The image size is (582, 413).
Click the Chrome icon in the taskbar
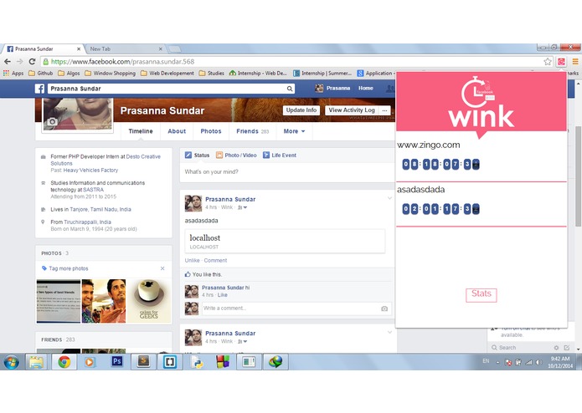(x=64, y=362)
